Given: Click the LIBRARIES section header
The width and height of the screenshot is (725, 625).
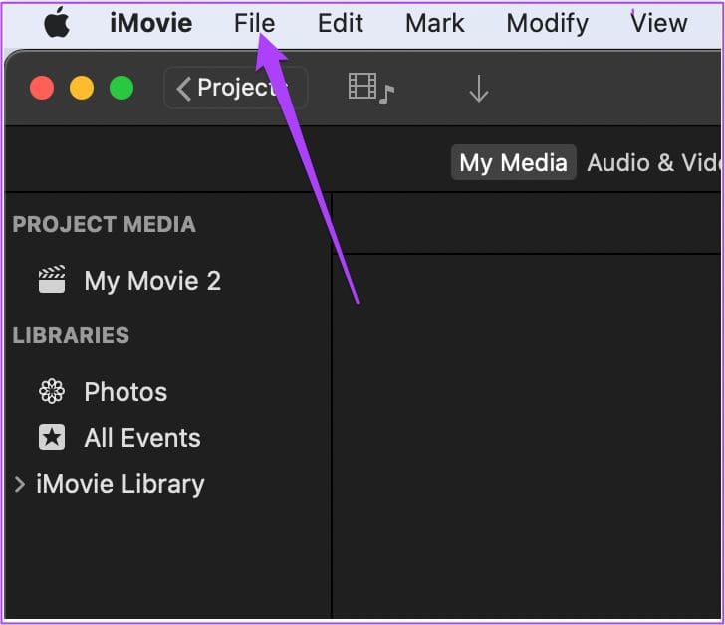Looking at the screenshot, I should [71, 335].
